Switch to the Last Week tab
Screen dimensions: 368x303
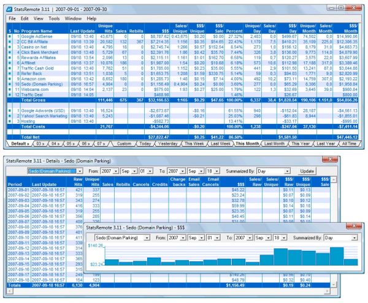[x=220, y=144]
